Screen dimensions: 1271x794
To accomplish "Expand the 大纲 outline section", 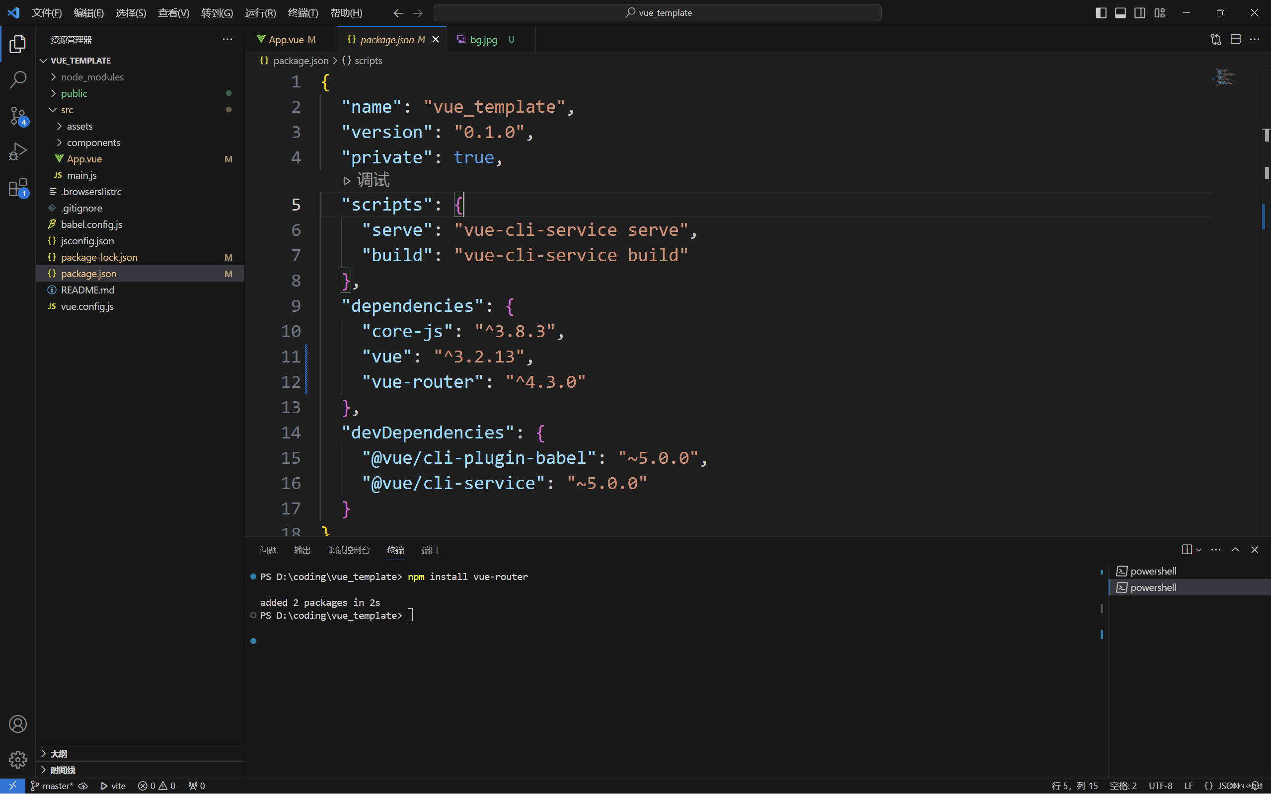I will (x=58, y=754).
